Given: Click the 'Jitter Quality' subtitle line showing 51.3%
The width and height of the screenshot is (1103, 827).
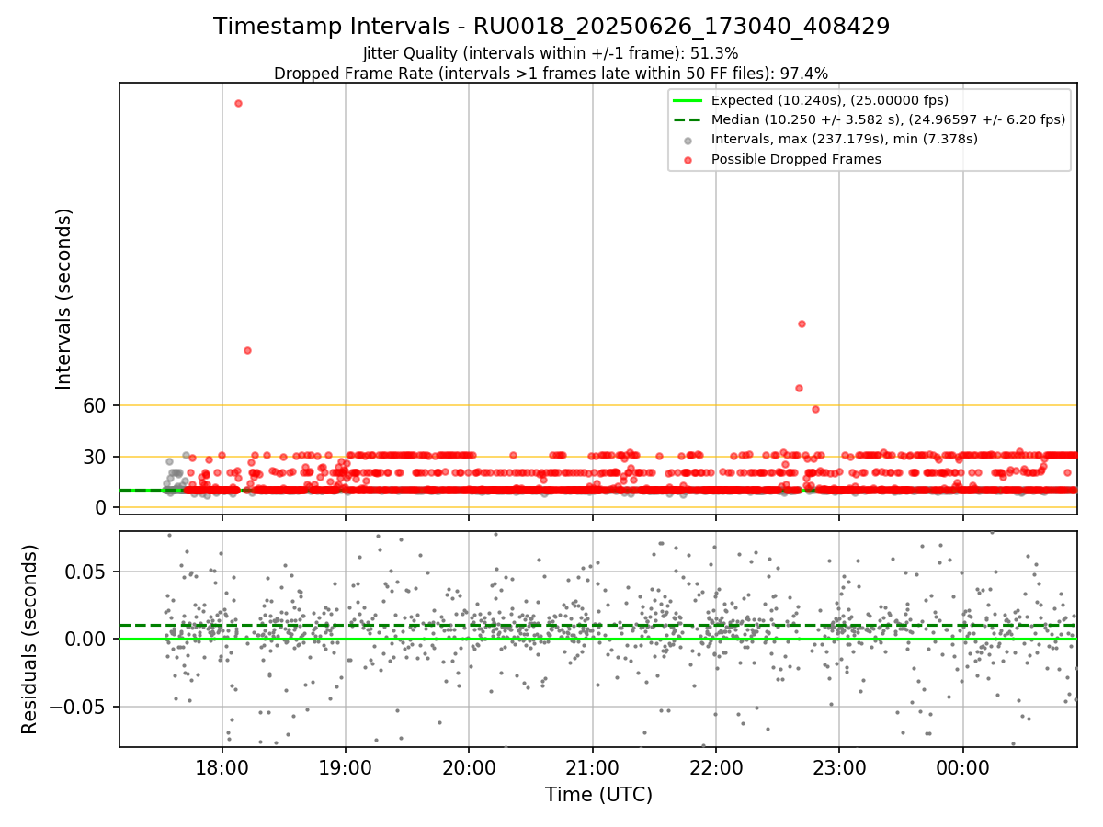Looking at the screenshot, I should pyautogui.click(x=551, y=53).
